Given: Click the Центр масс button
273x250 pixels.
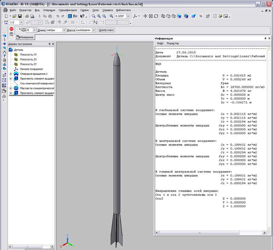Looking at the screenshot, I should [x=106, y=30].
